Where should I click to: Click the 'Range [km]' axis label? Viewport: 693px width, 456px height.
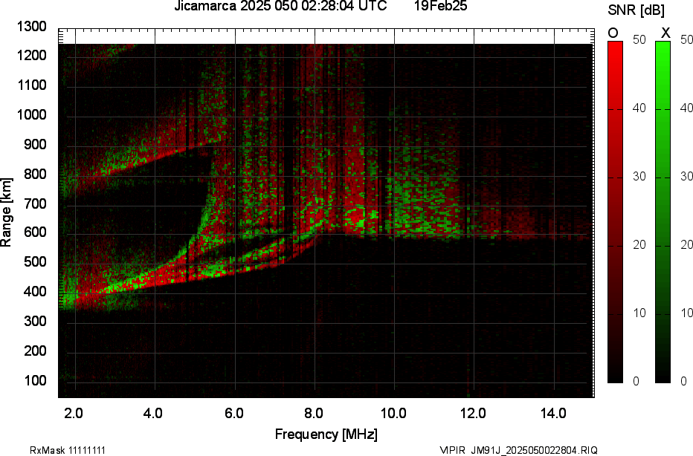point(6,212)
